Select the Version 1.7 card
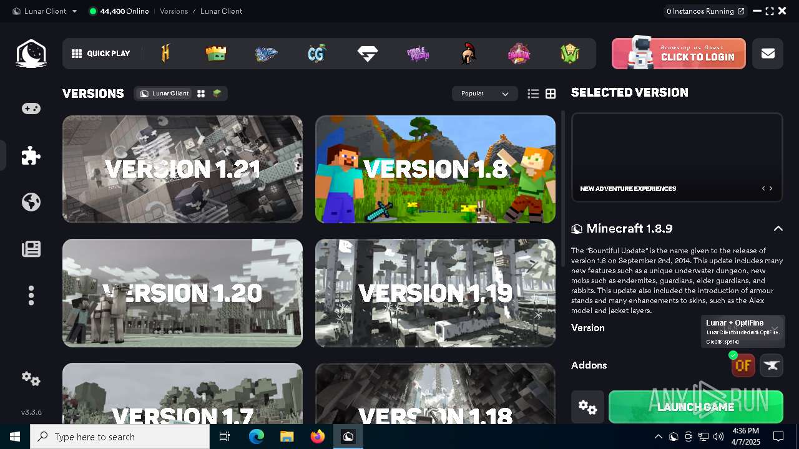Viewport: 799px width, 449px height. [x=182, y=393]
